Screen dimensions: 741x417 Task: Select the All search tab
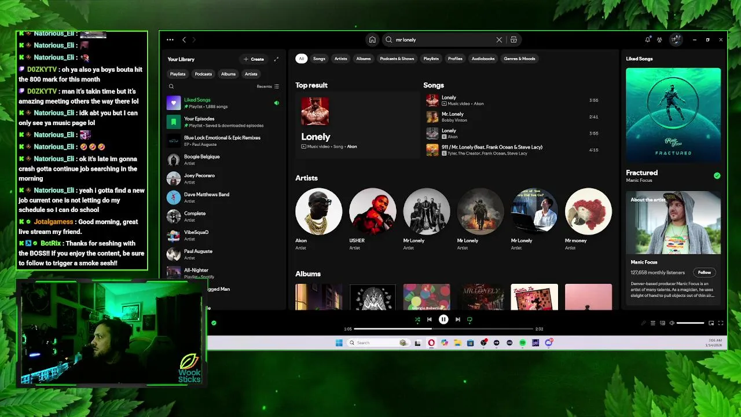(301, 58)
